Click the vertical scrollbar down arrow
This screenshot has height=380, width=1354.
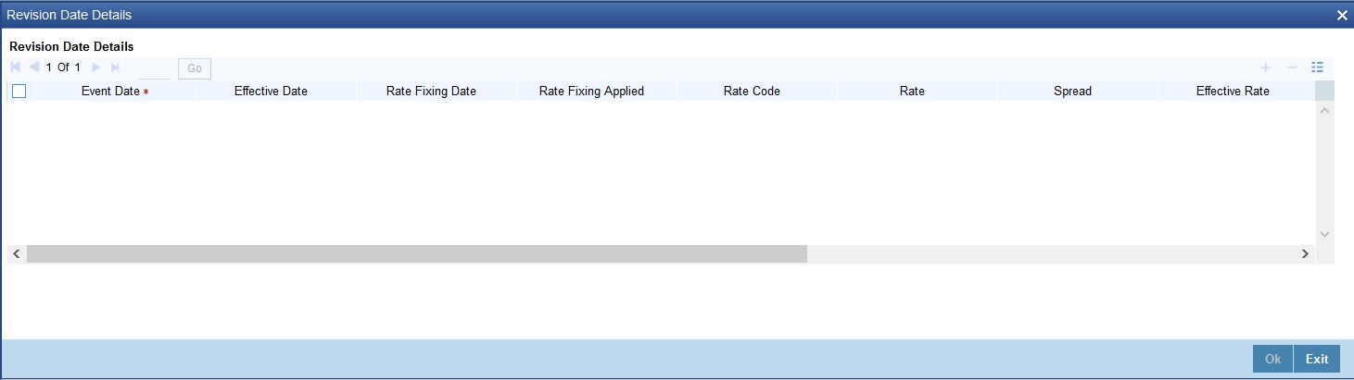(x=1324, y=235)
